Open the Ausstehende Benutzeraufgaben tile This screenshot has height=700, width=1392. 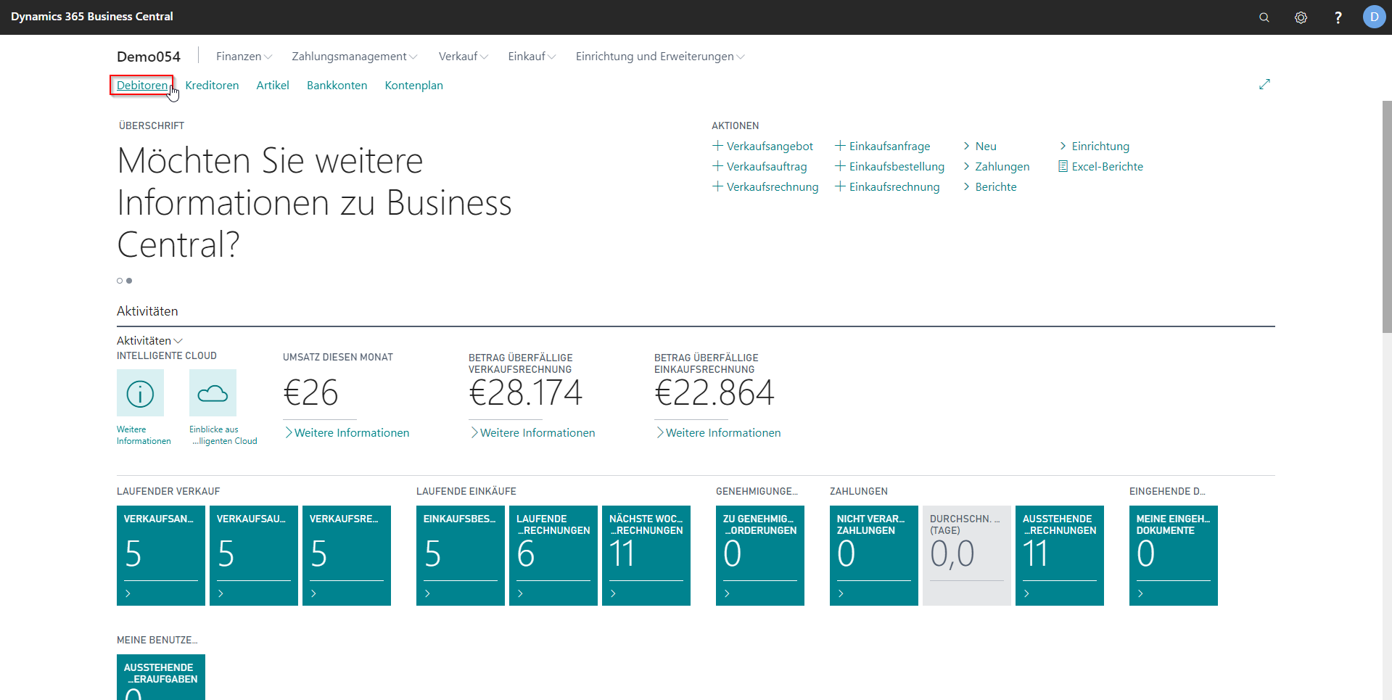point(161,677)
